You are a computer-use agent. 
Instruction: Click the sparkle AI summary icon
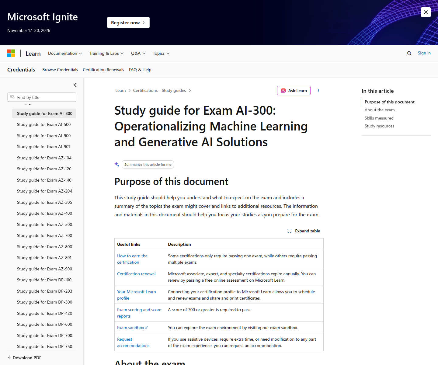(x=117, y=164)
